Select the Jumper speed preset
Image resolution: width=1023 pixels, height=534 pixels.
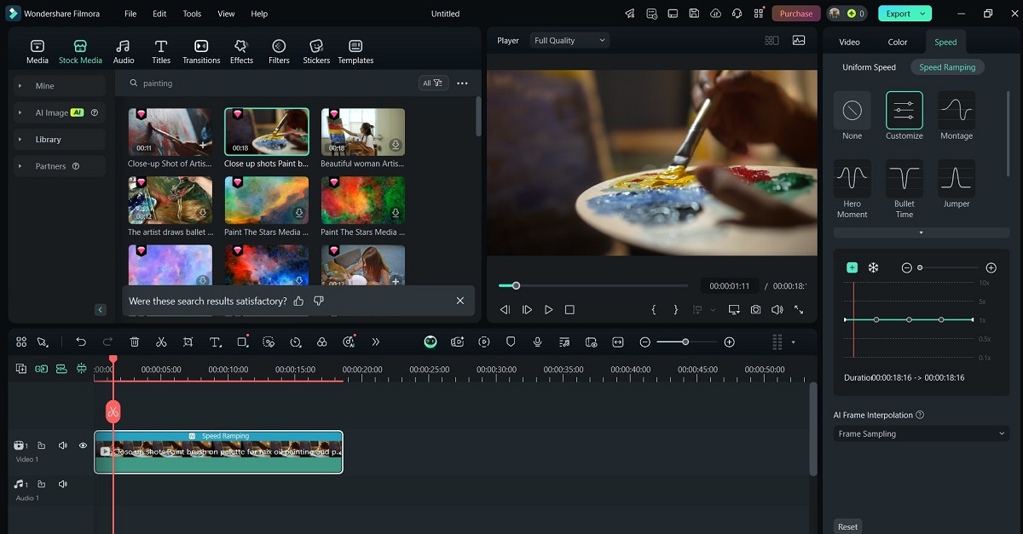pyautogui.click(x=957, y=184)
